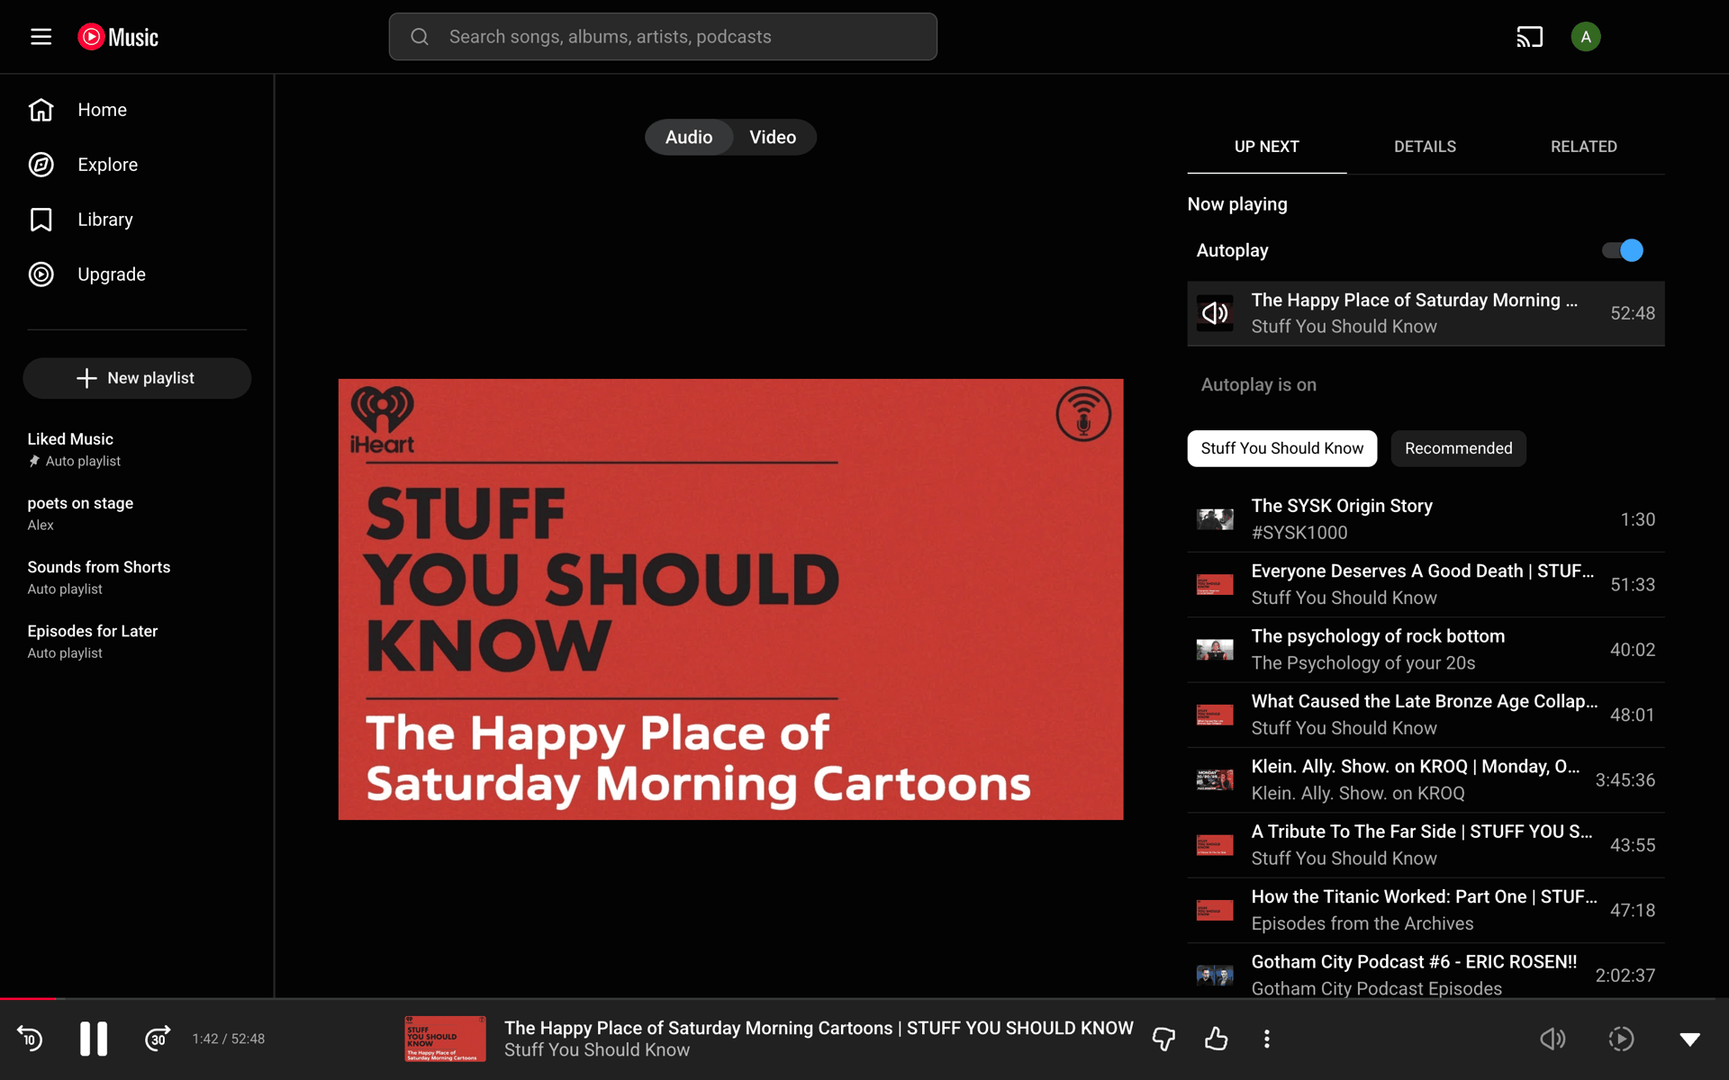Open Sounds from Shorts playlist
Image resolution: width=1729 pixels, height=1080 pixels.
click(137, 577)
